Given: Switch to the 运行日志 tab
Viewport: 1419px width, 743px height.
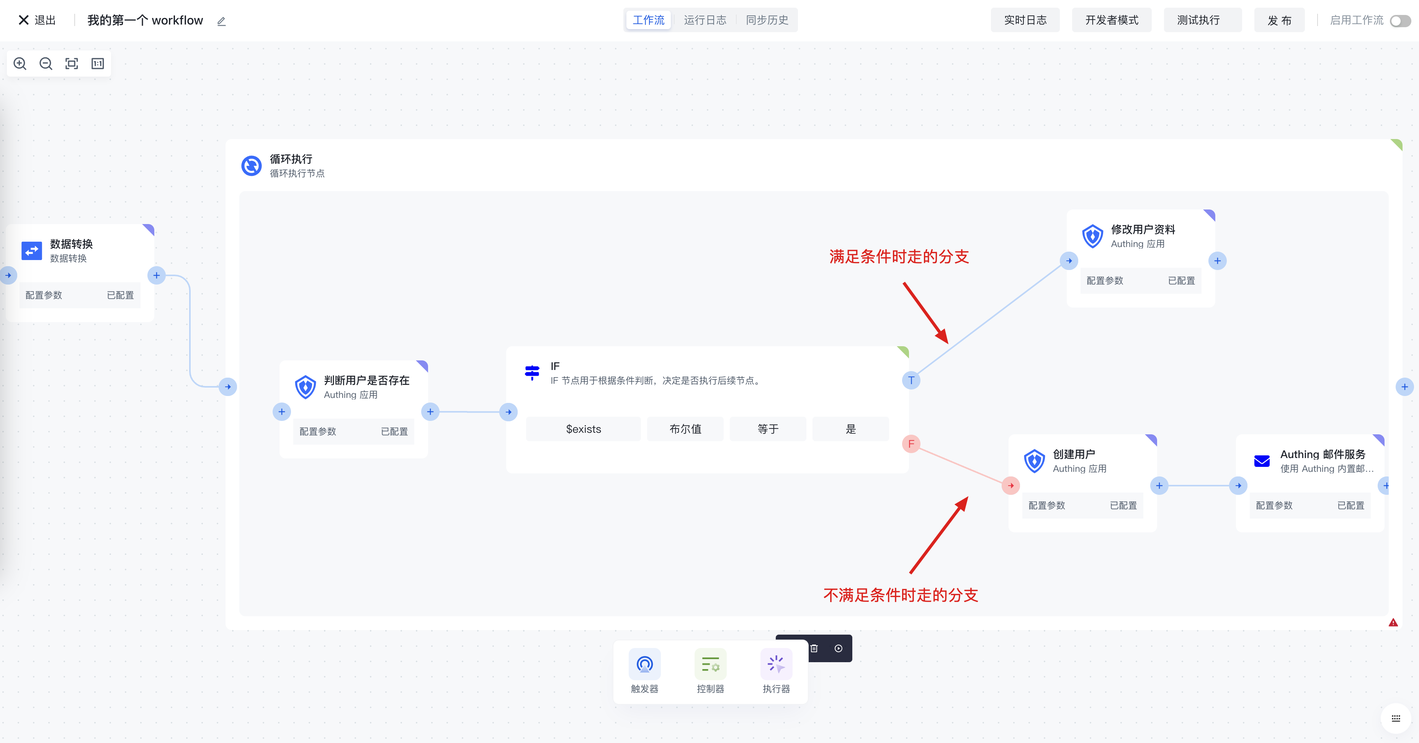Looking at the screenshot, I should pos(705,20).
